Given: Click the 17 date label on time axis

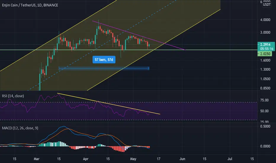Looking at the screenshot, I should click(159, 159).
